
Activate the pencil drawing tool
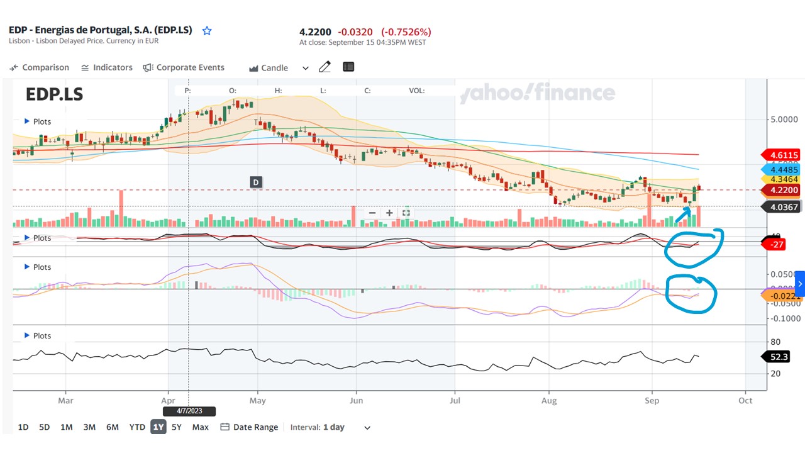coord(325,67)
